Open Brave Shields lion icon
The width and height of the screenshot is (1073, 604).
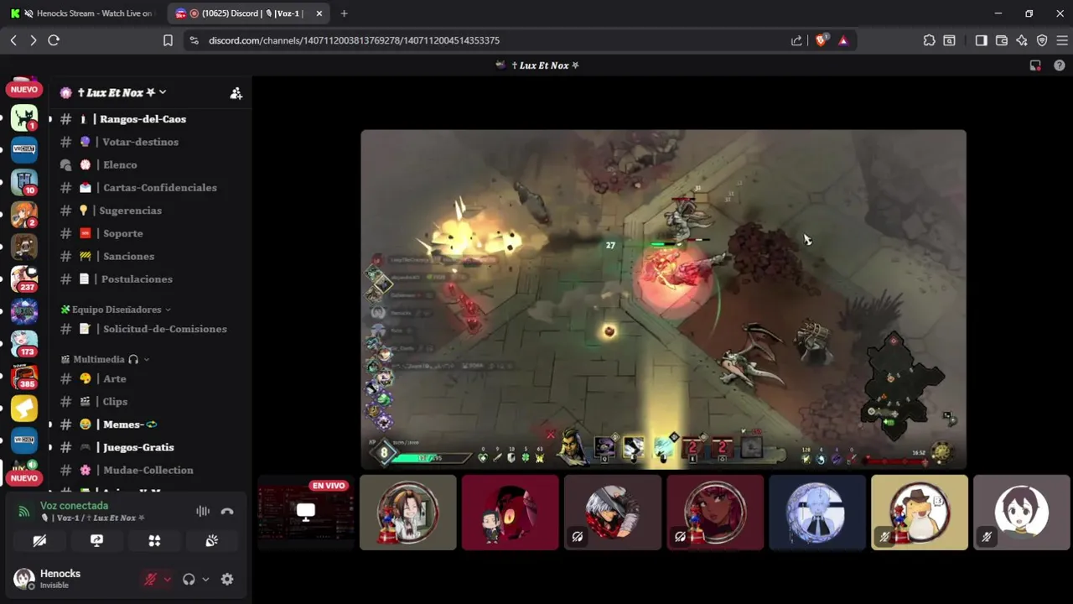tap(822, 40)
